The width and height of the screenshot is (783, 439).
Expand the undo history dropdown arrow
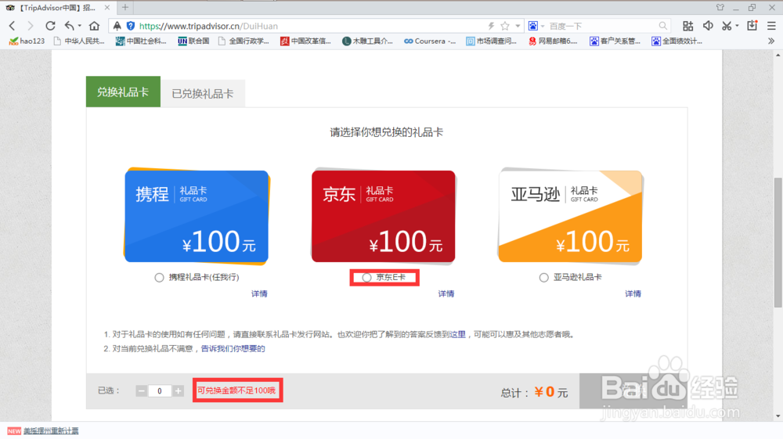pos(79,26)
